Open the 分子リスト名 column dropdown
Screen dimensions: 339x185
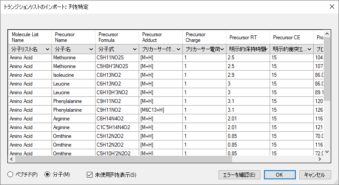tap(30, 49)
